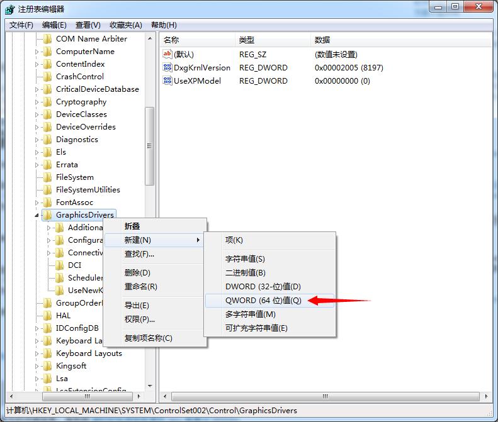The height and width of the screenshot is (422, 498).
Task: Click the DxgKrnlVersion DWORD value icon
Action: click(x=167, y=68)
